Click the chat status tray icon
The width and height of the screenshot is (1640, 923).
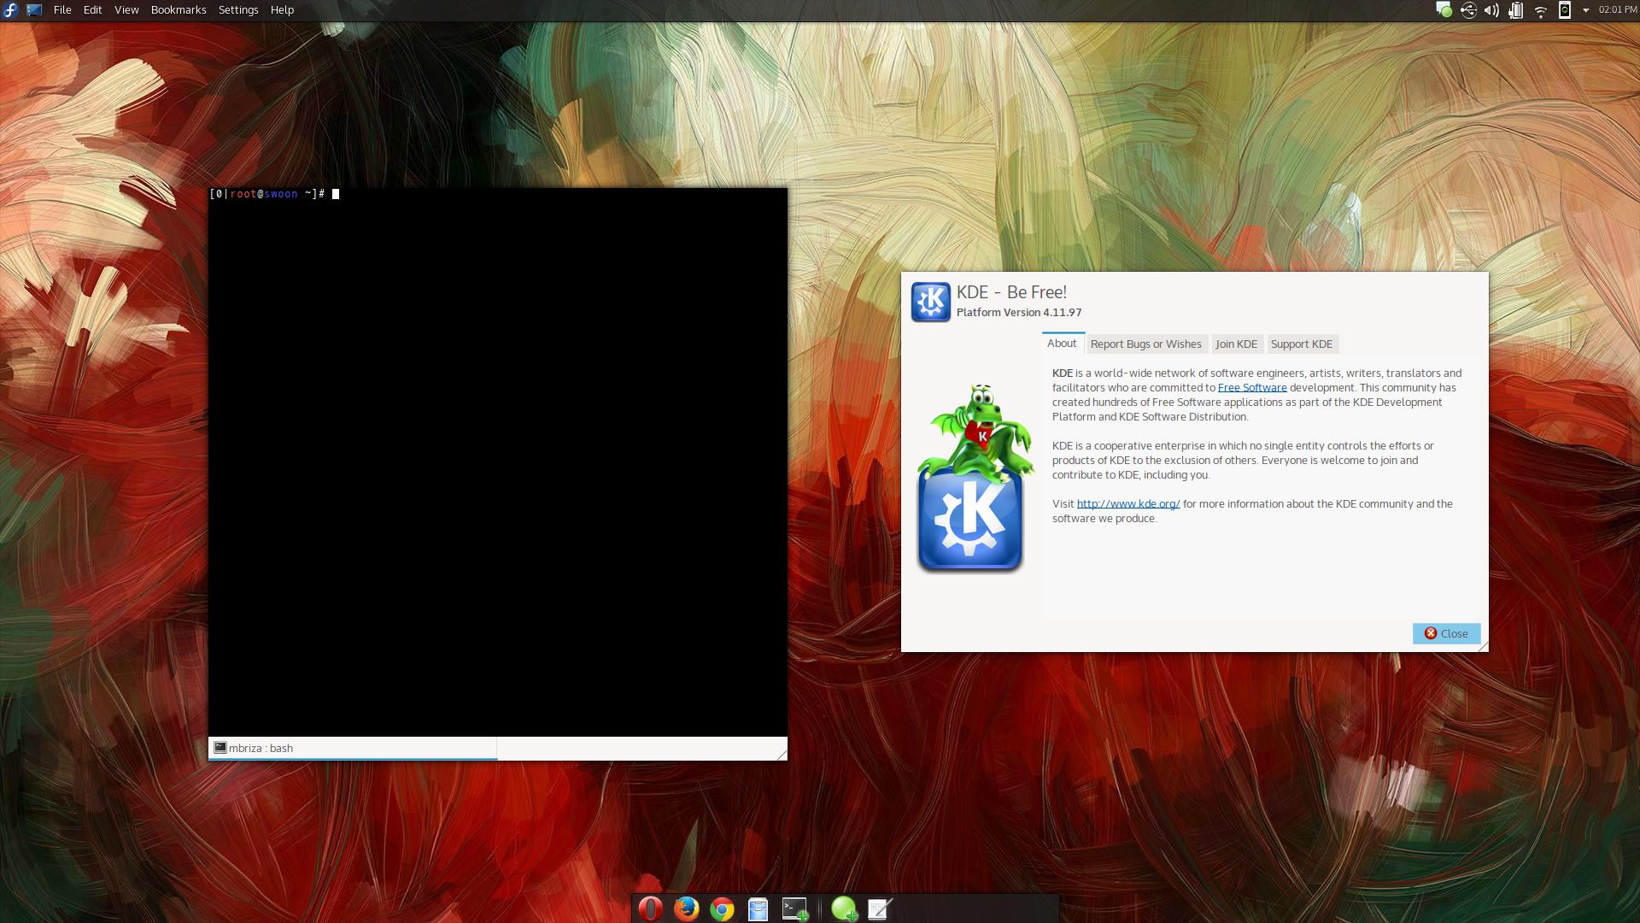click(x=1444, y=10)
